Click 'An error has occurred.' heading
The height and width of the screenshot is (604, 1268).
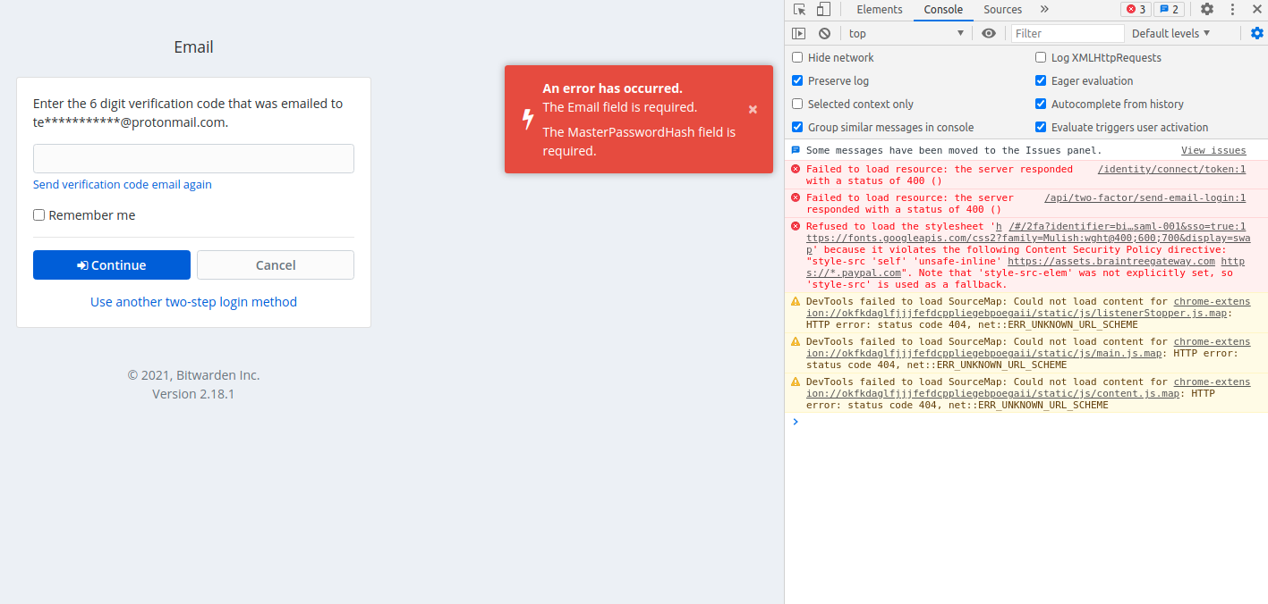tap(613, 88)
